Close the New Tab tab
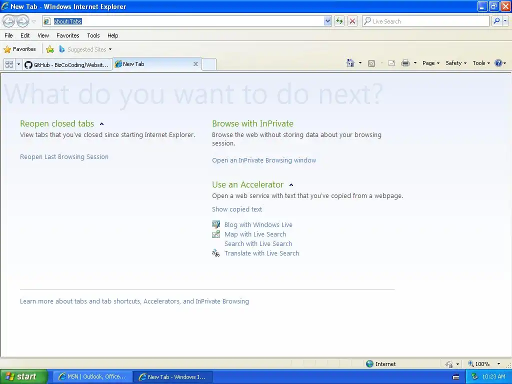This screenshot has height=384, width=512. pos(195,64)
